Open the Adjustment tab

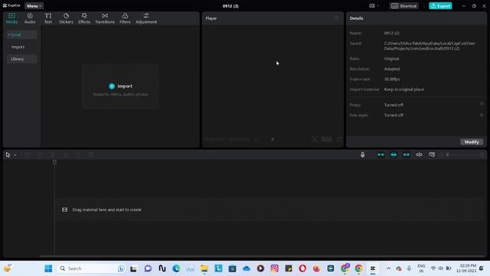pos(146,18)
